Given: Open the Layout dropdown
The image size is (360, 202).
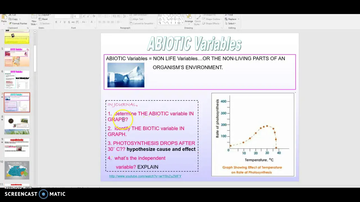Looking at the screenshot, I should [x=44, y=15].
